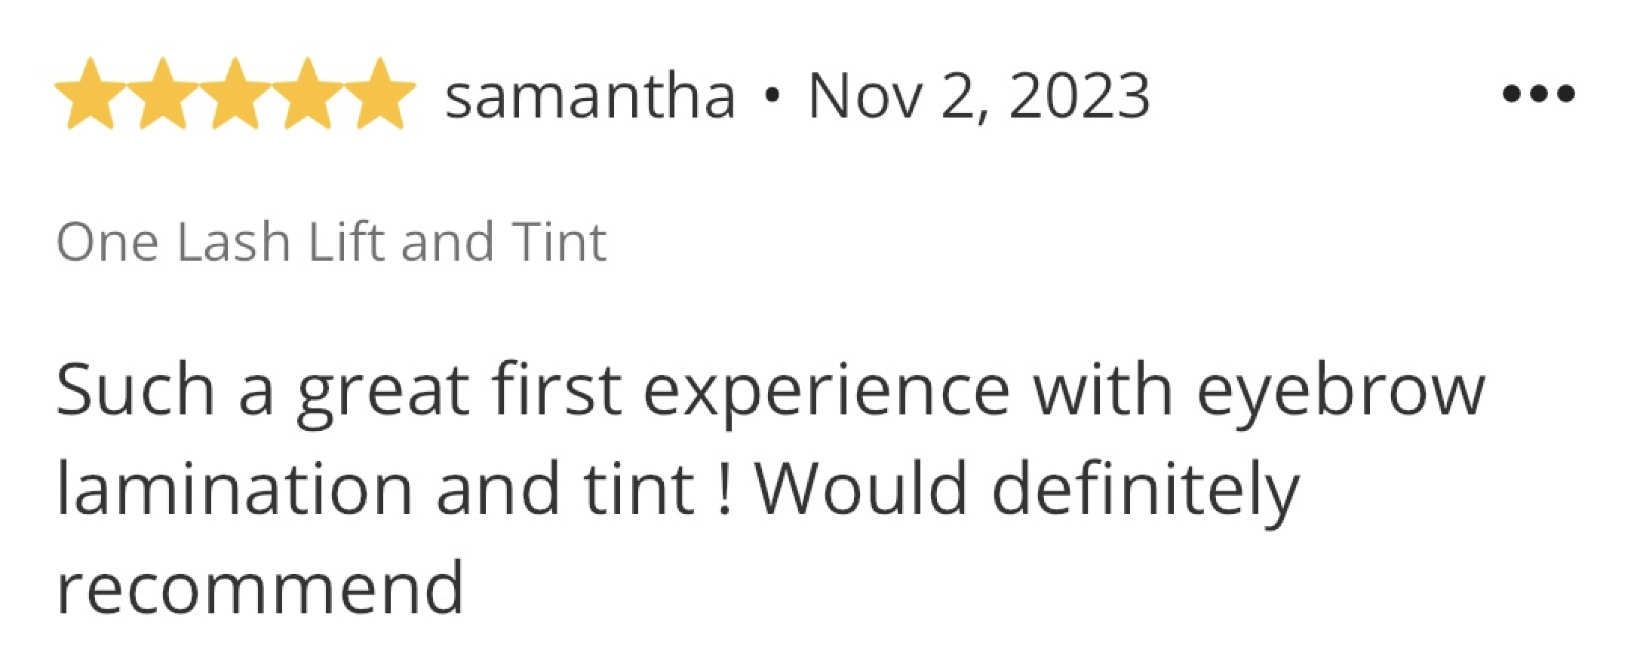The height and width of the screenshot is (654, 1634).
Task: Click the bullet separator between name and date
Action: [771, 96]
